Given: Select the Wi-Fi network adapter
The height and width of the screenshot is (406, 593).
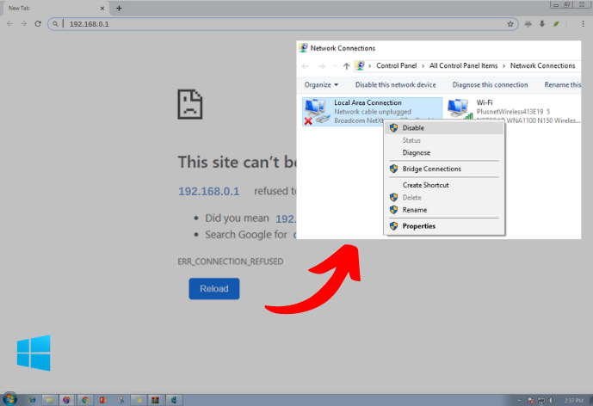Looking at the screenshot, I should pos(513,112).
